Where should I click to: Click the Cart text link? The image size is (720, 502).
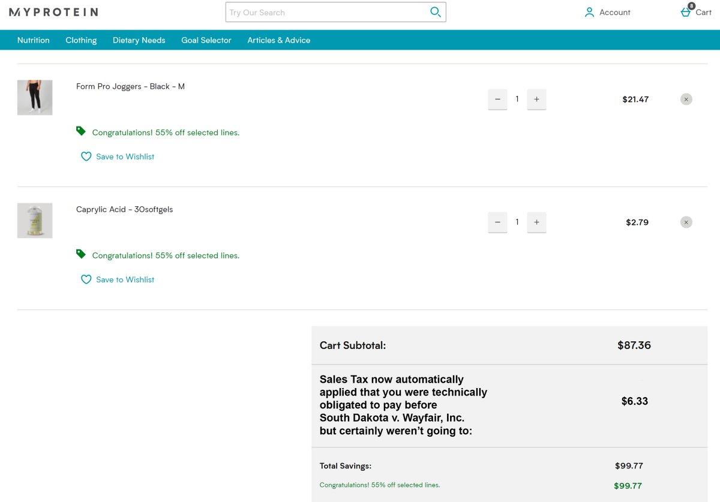(x=703, y=12)
